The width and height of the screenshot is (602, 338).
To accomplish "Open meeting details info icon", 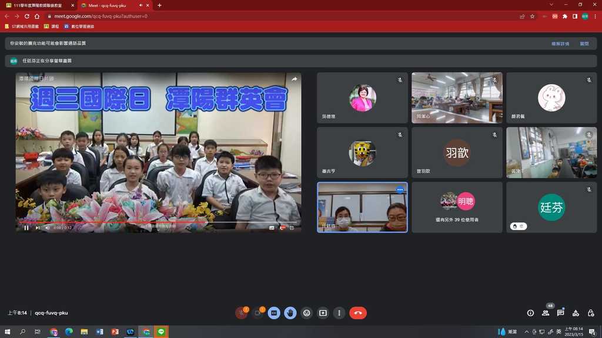I will tap(531, 313).
